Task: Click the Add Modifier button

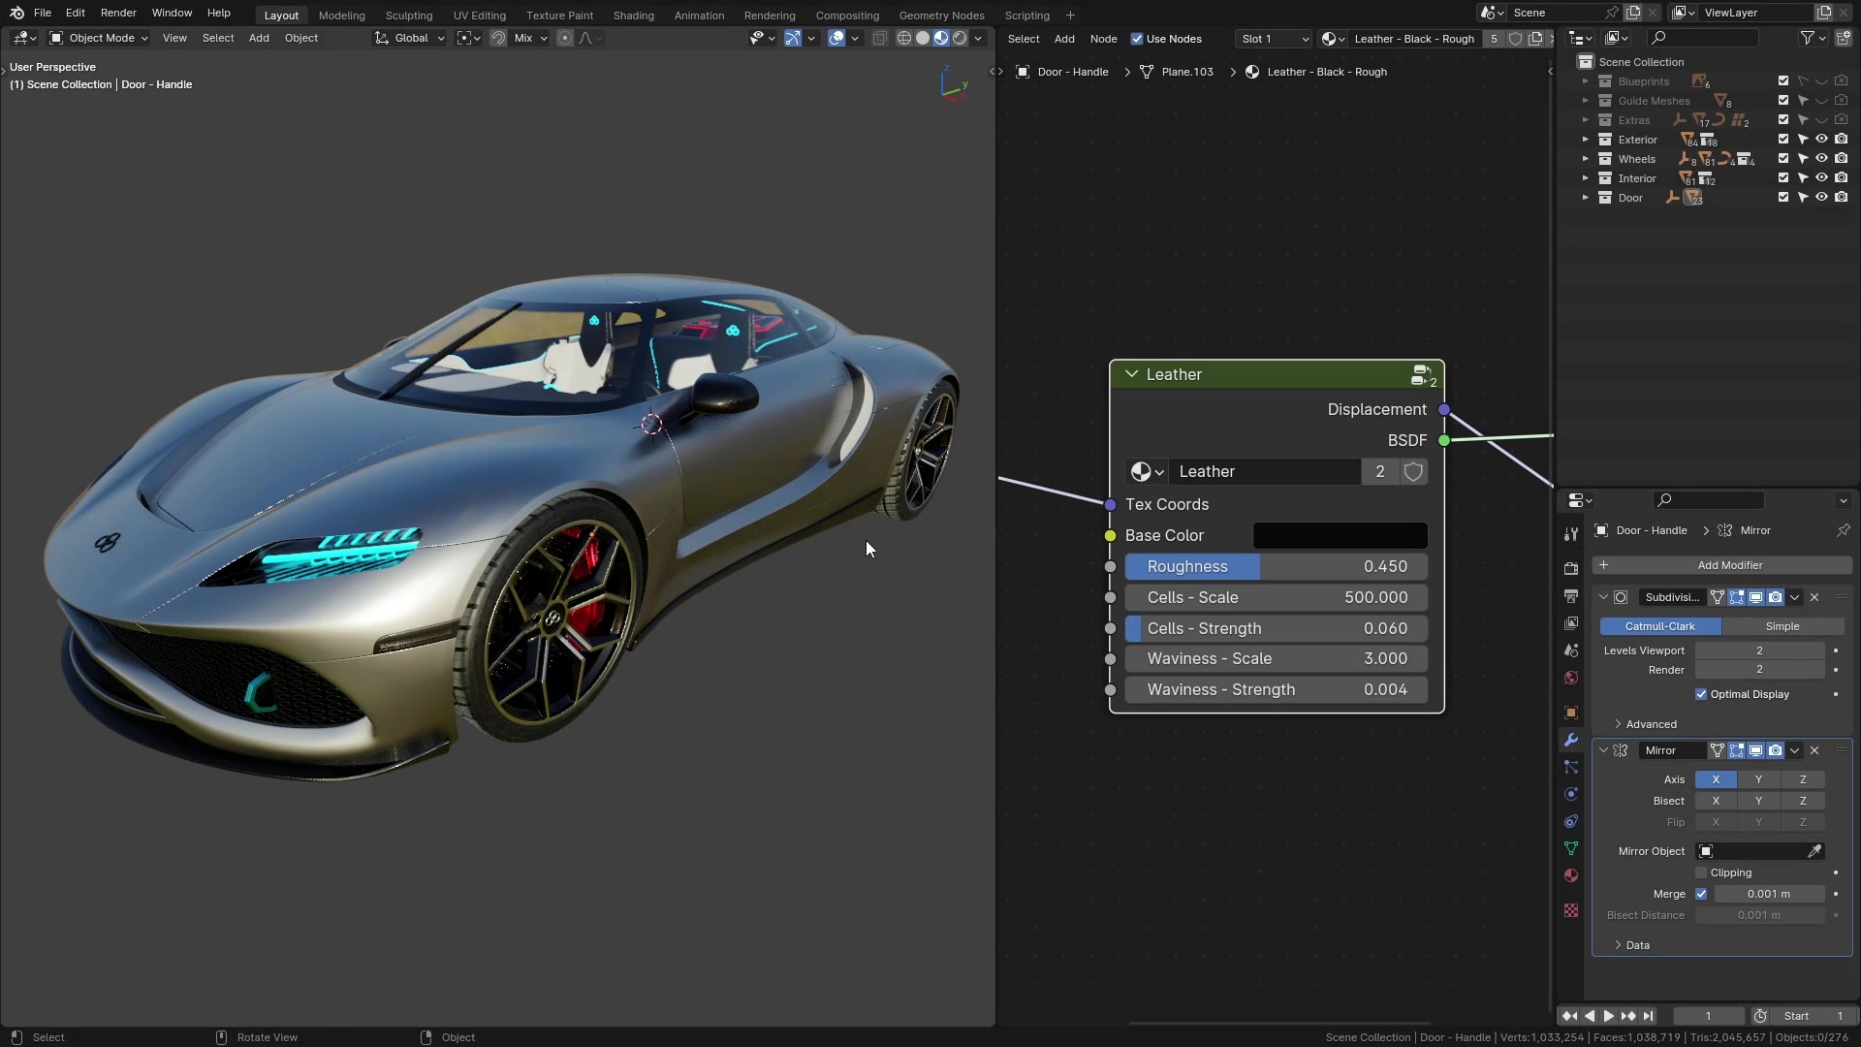Action: 1722,565
